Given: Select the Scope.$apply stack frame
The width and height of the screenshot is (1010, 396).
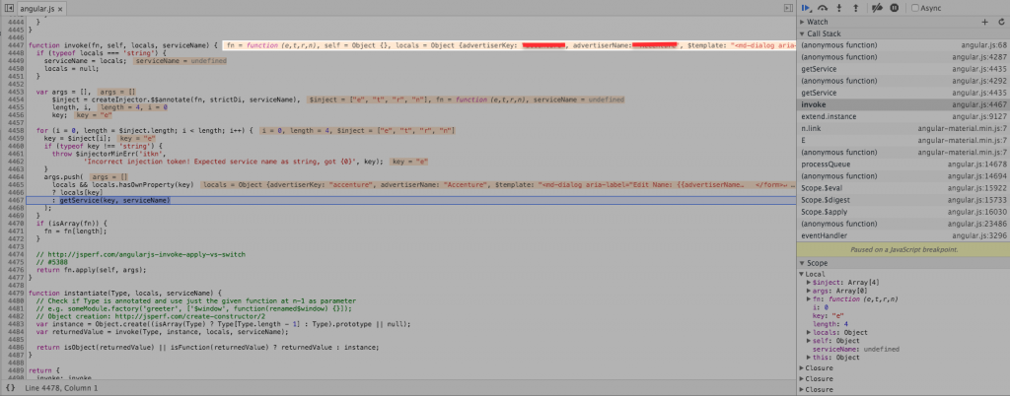Looking at the screenshot, I should (903, 212).
